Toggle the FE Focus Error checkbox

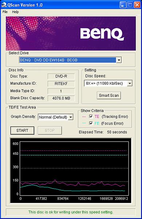pyautogui.click(x=91, y=123)
